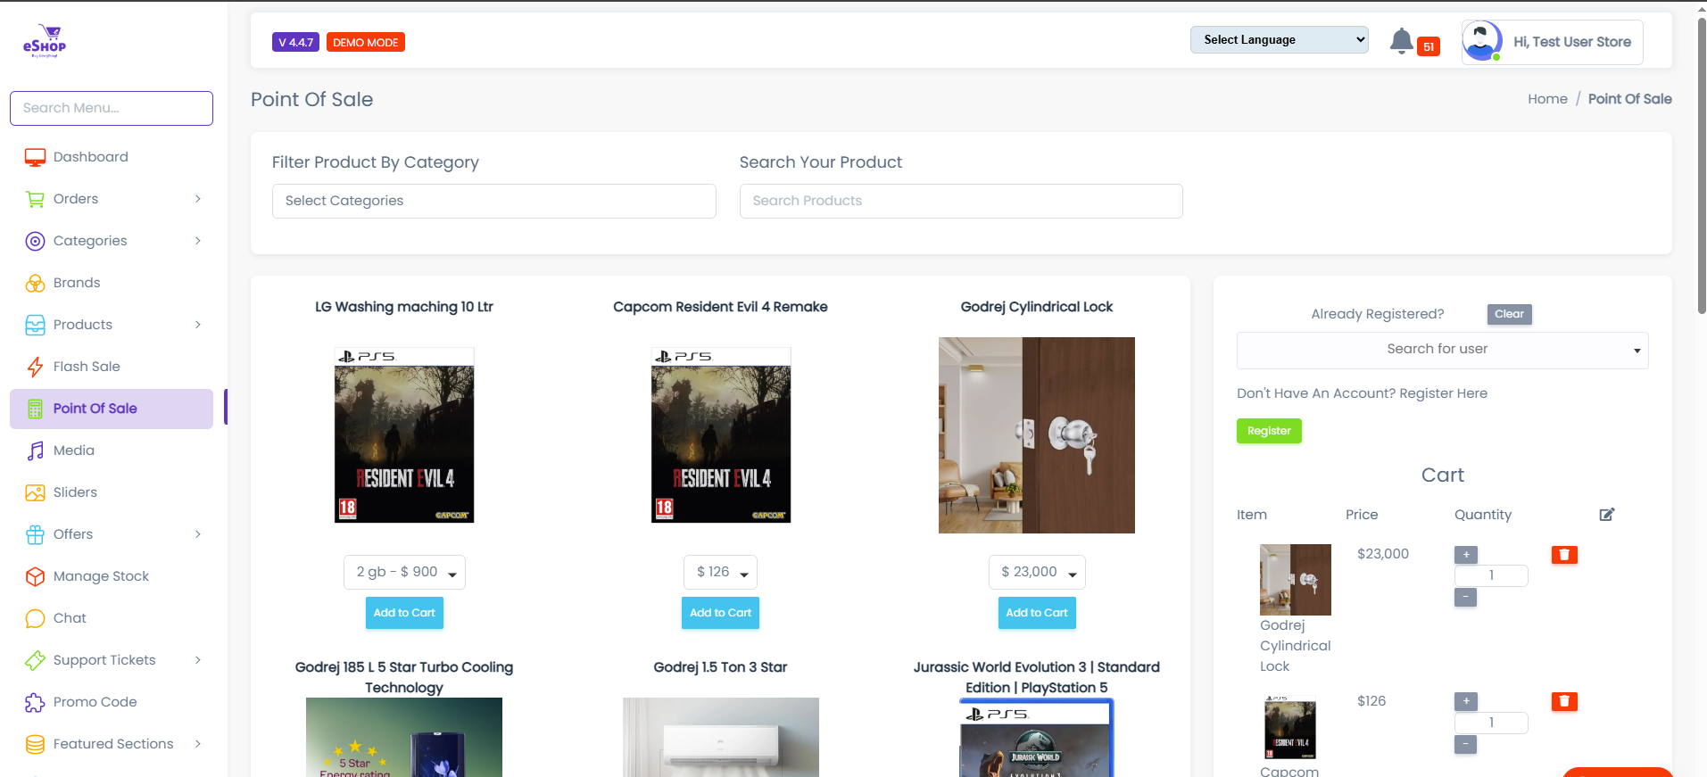Add LG Washing maching to cart
1707x777 pixels.
pyautogui.click(x=404, y=613)
